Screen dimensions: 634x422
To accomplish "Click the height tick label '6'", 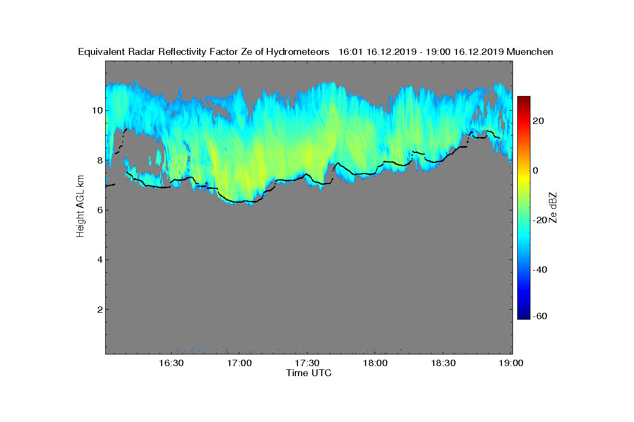I will 100,209.
